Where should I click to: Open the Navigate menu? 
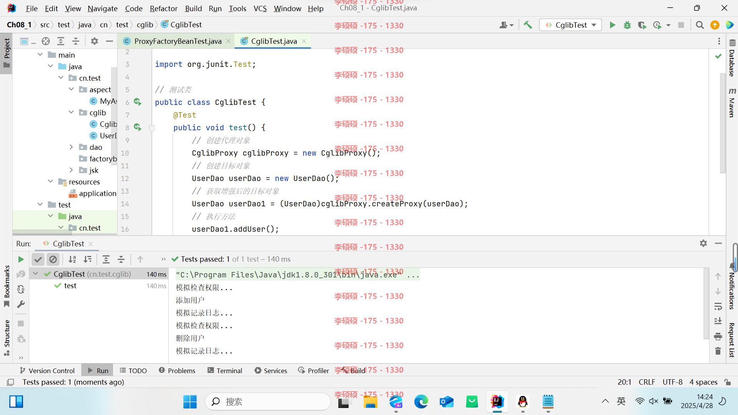(103, 8)
